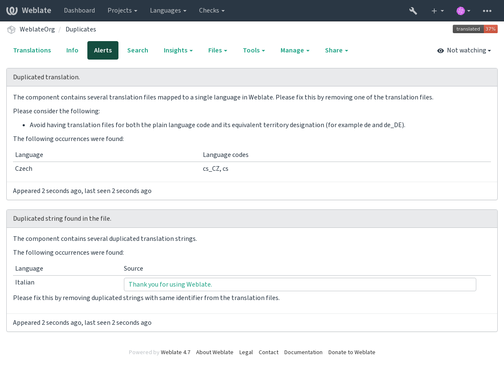Click the 'Duplicated translation.' alert heading
504x368 pixels.
(46, 77)
